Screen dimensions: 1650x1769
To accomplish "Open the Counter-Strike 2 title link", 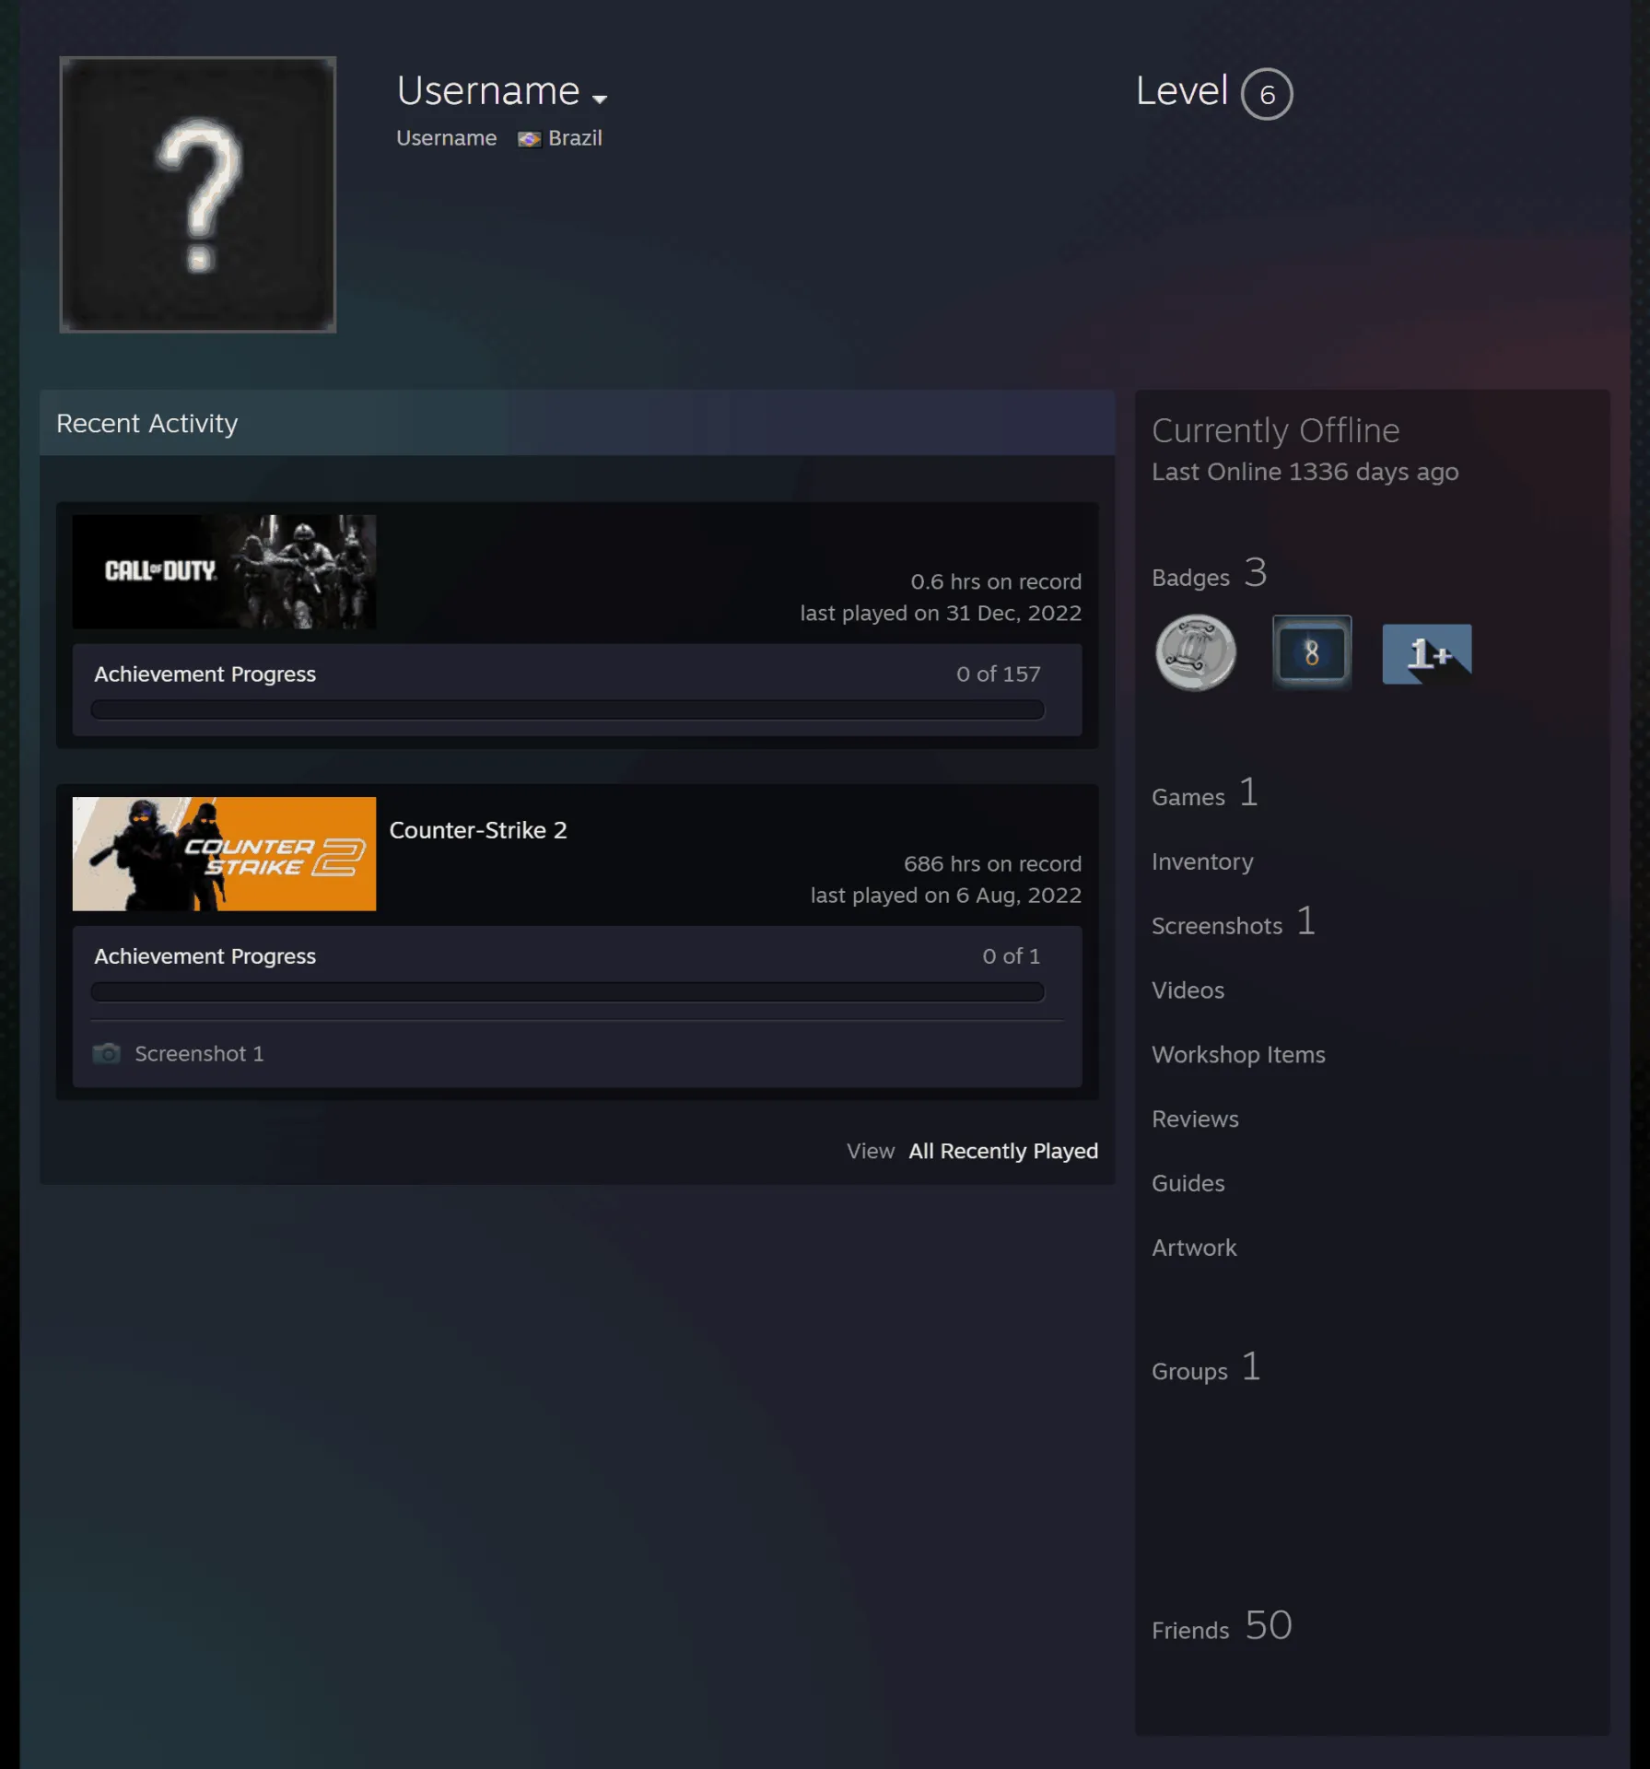I will pos(478,830).
